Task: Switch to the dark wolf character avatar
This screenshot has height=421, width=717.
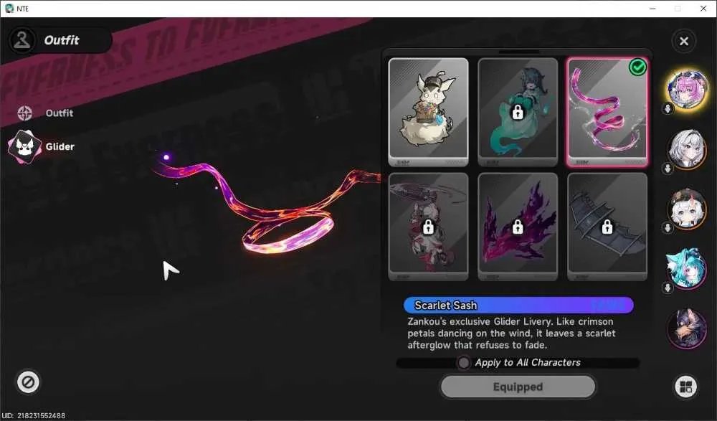Action: point(687,328)
